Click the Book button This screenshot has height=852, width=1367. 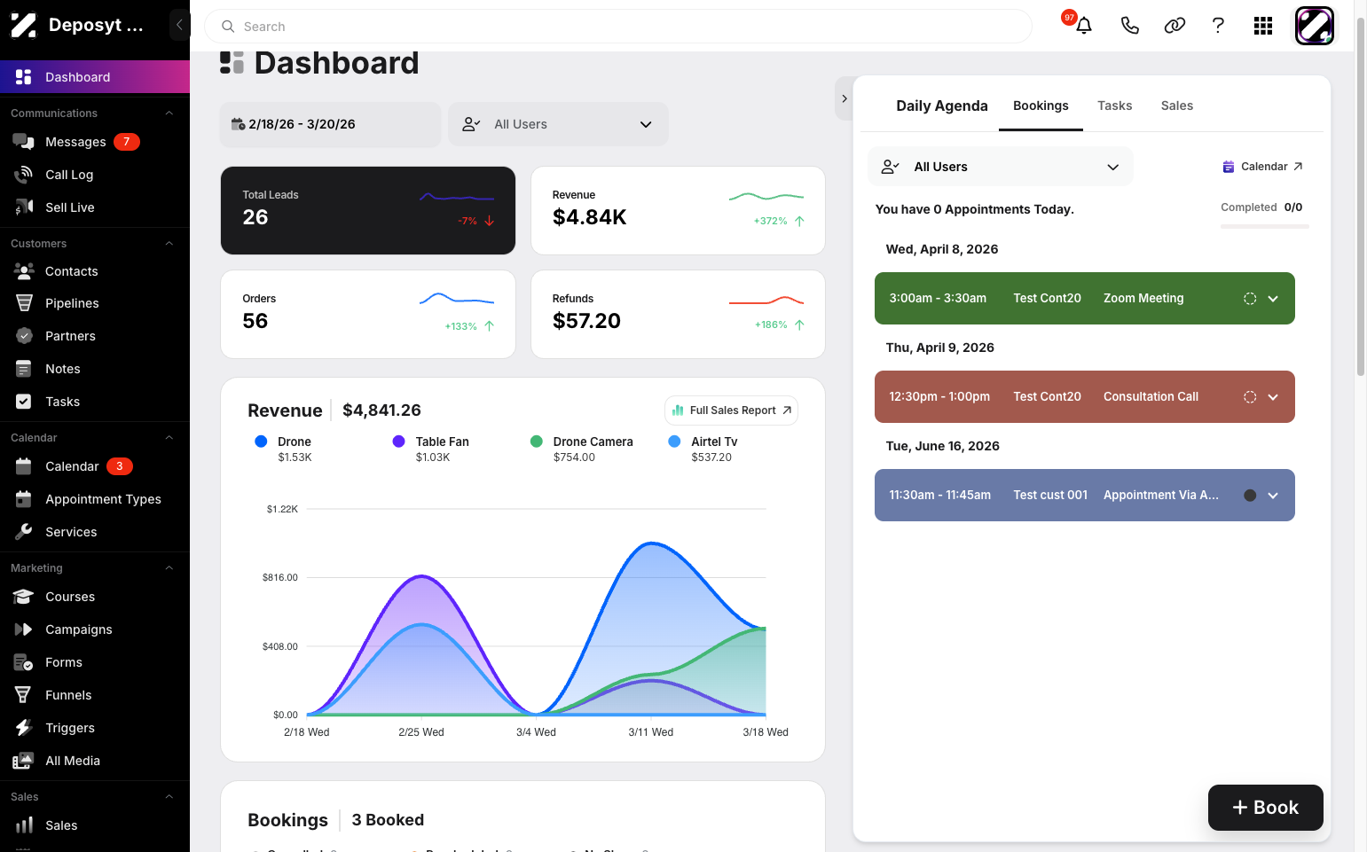coord(1265,808)
